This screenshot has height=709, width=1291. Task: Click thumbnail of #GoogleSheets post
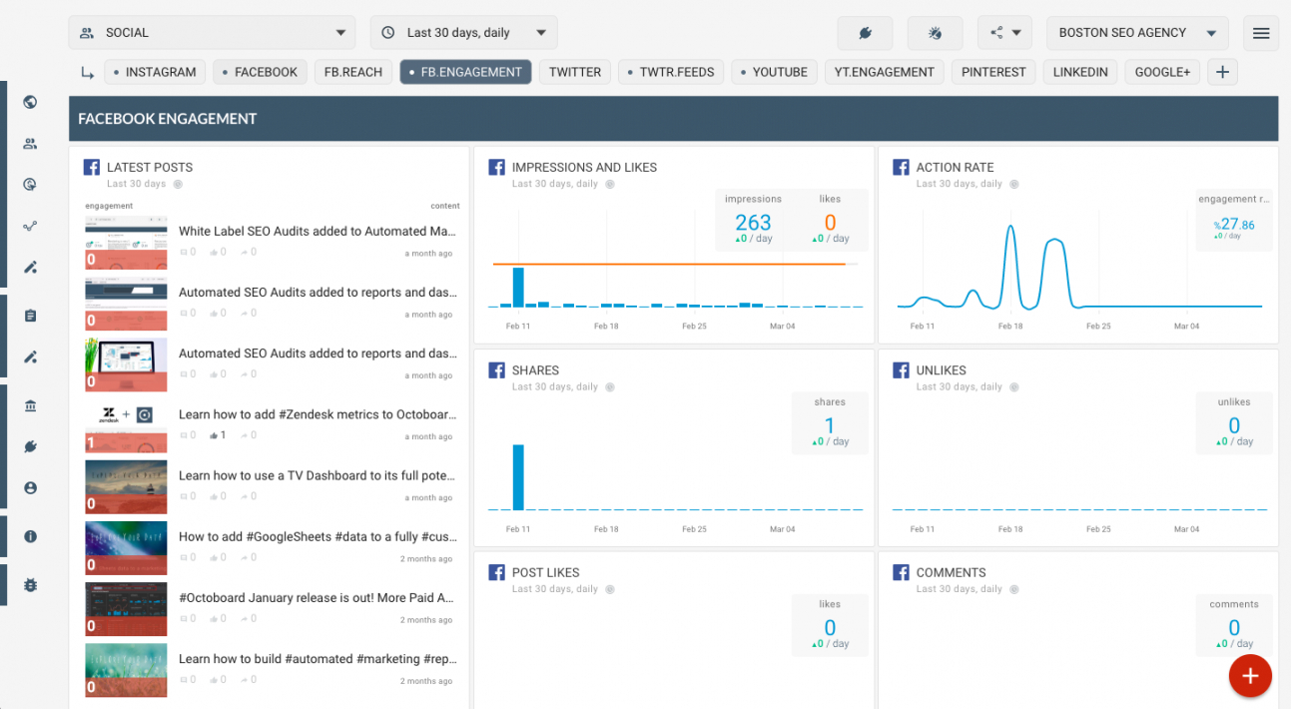coord(126,548)
